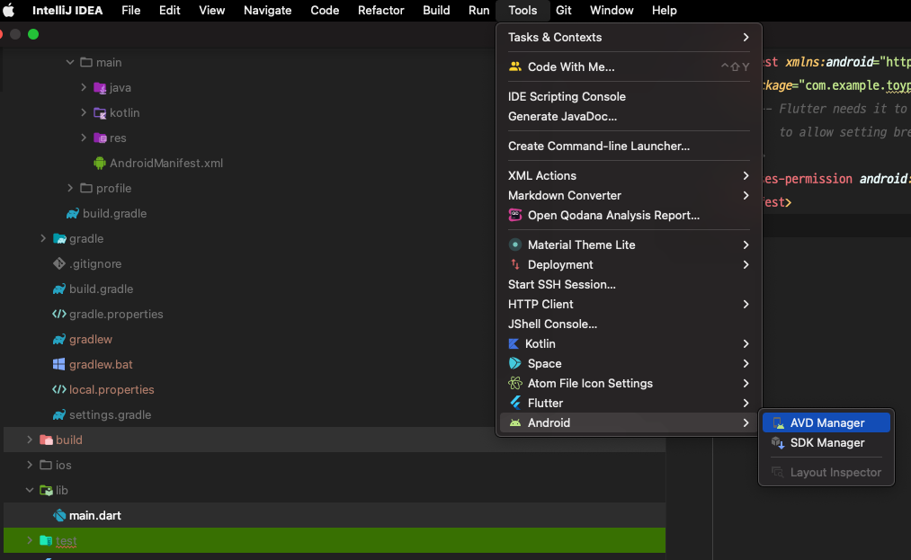Choose Generate JavaDoc...
Image resolution: width=911 pixels, height=560 pixels.
click(x=628, y=116)
